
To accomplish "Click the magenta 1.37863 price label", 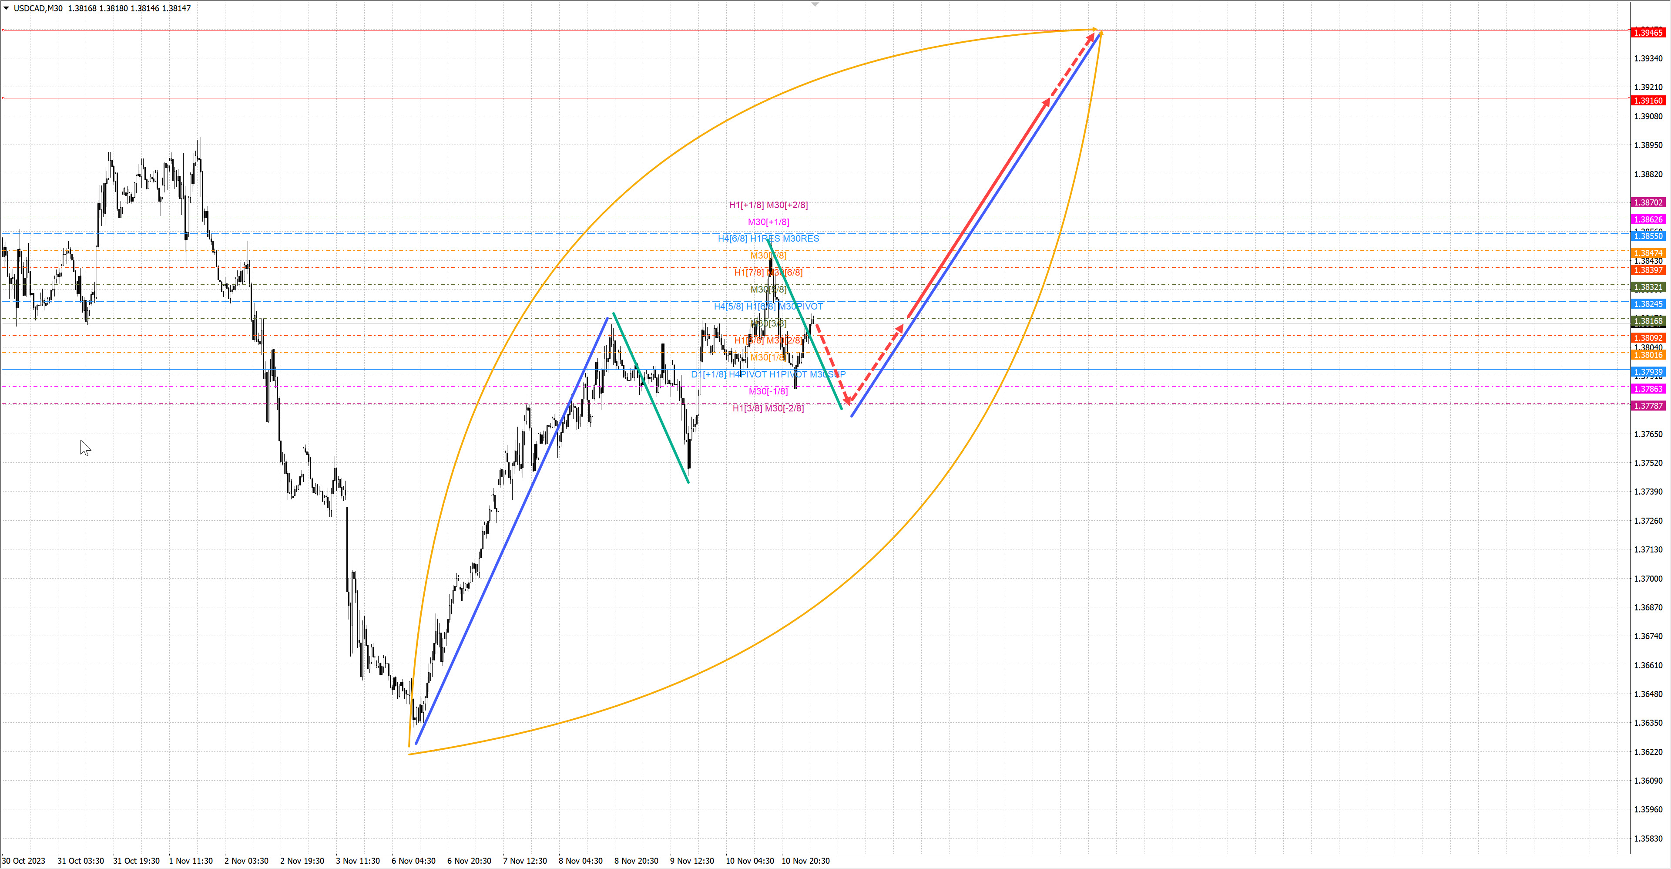I will coord(1648,389).
